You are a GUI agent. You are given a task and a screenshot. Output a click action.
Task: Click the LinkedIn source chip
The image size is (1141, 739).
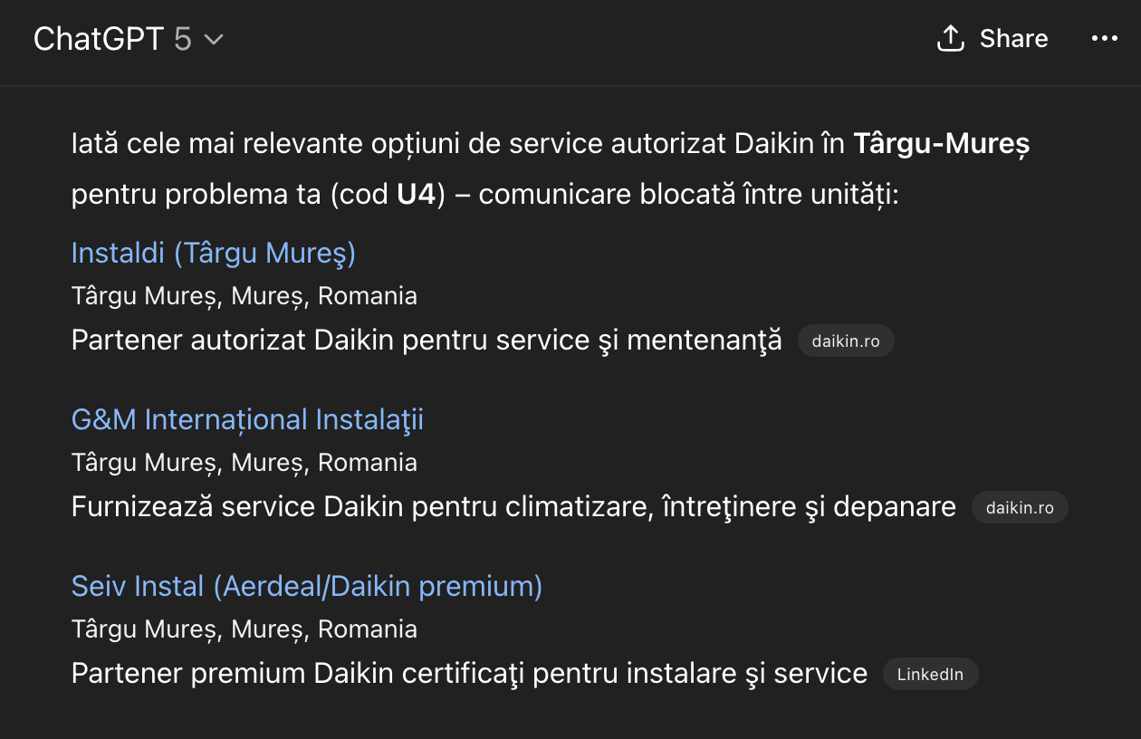pyautogui.click(x=930, y=674)
